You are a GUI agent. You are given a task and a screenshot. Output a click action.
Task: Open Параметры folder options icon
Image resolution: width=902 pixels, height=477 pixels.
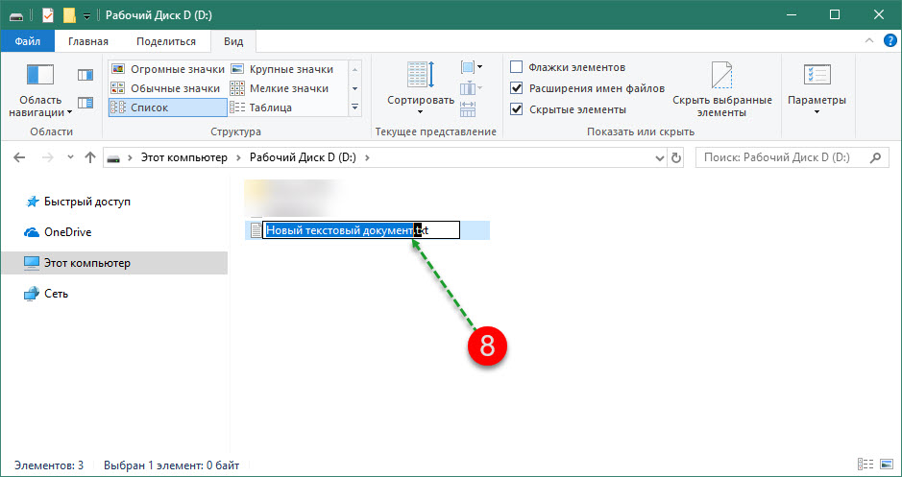[x=816, y=76]
